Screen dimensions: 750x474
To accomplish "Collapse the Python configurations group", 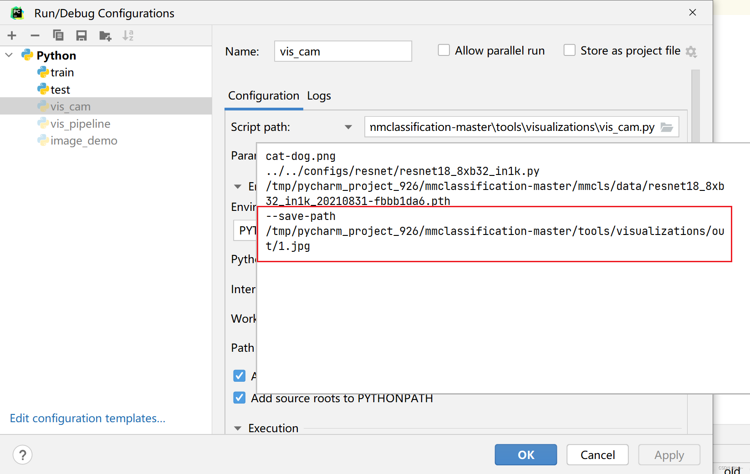I will coord(8,55).
